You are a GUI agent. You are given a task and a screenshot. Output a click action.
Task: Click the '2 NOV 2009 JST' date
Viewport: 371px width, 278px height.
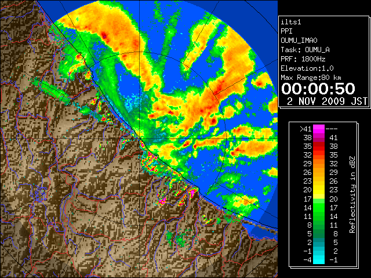(327, 101)
